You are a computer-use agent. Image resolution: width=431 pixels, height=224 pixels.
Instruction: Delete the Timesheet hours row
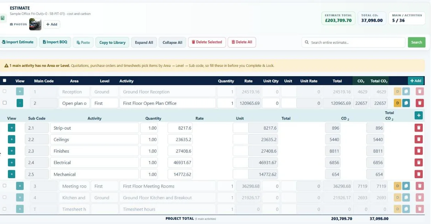419,209
